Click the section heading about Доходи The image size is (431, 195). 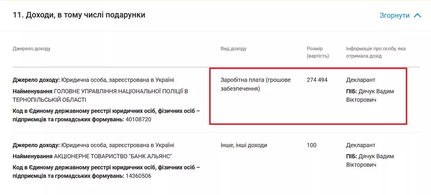[79, 15]
